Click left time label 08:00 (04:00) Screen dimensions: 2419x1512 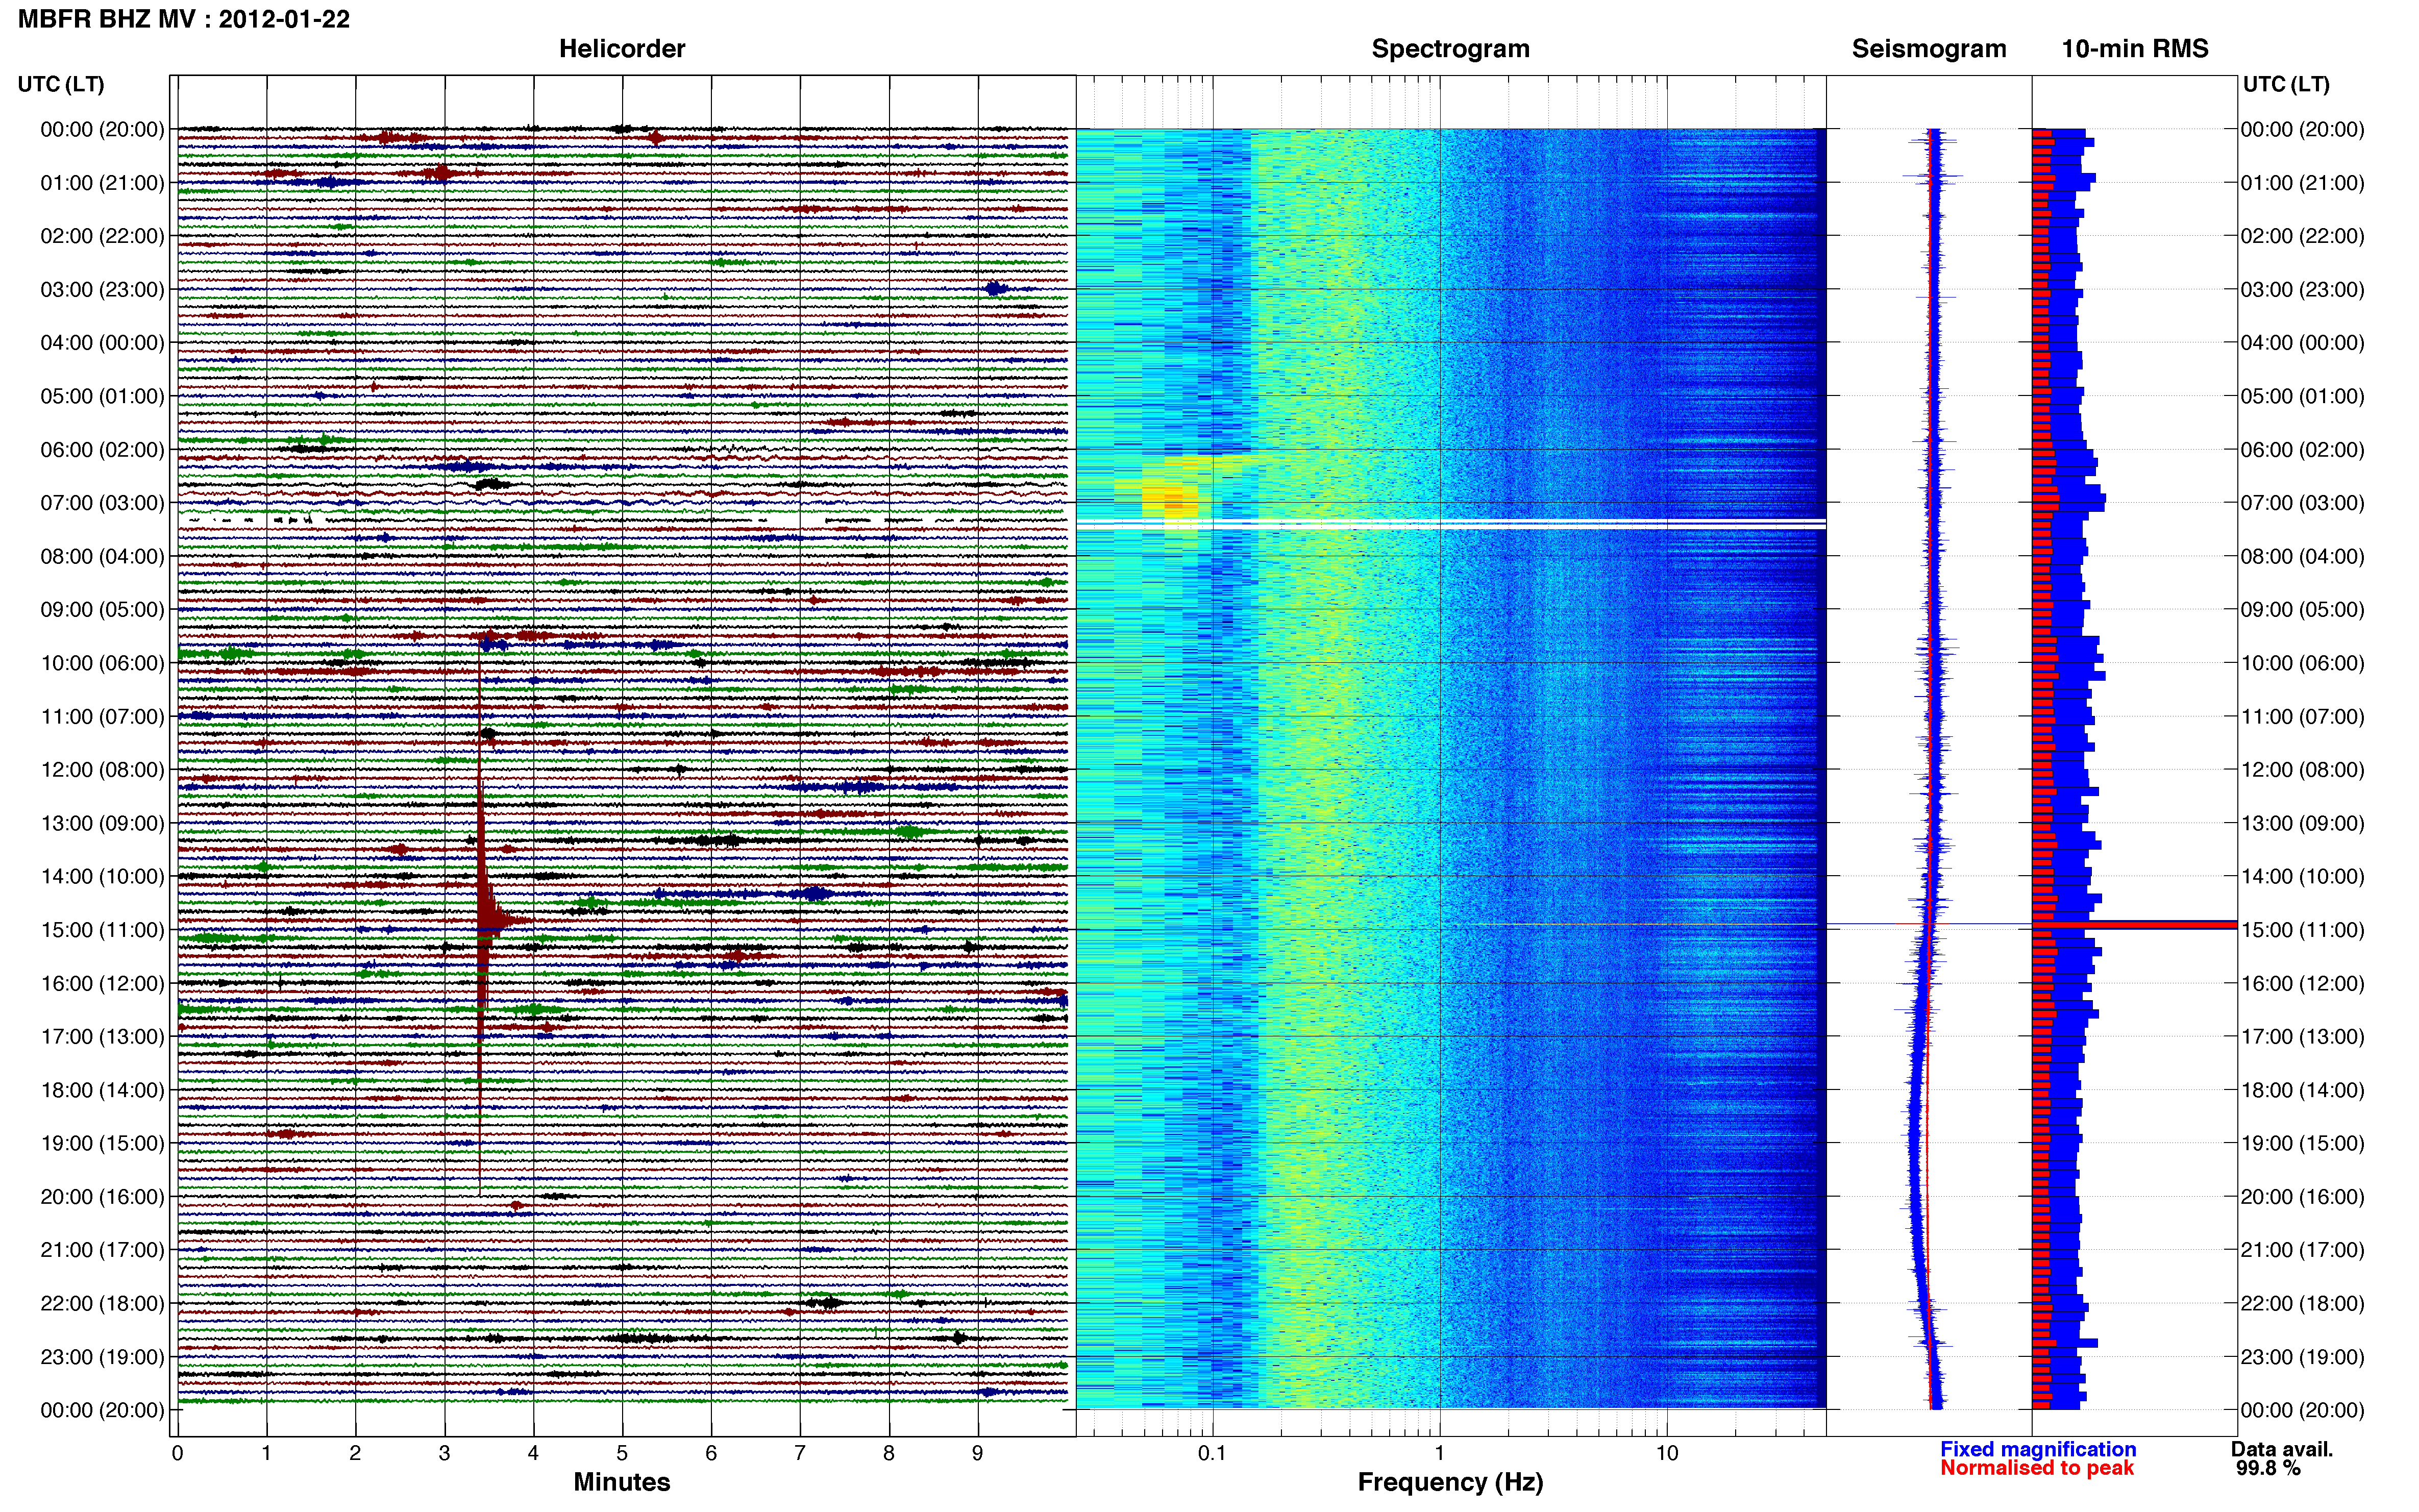(102, 556)
